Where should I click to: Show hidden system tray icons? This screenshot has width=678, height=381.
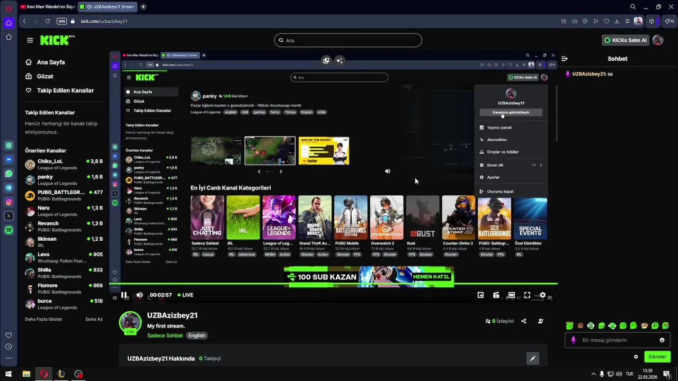pos(593,374)
